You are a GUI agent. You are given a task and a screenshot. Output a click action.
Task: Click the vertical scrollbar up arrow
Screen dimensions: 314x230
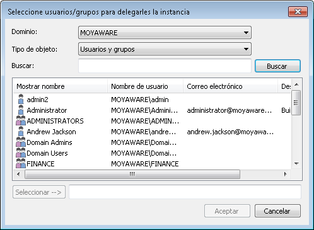[296, 84]
